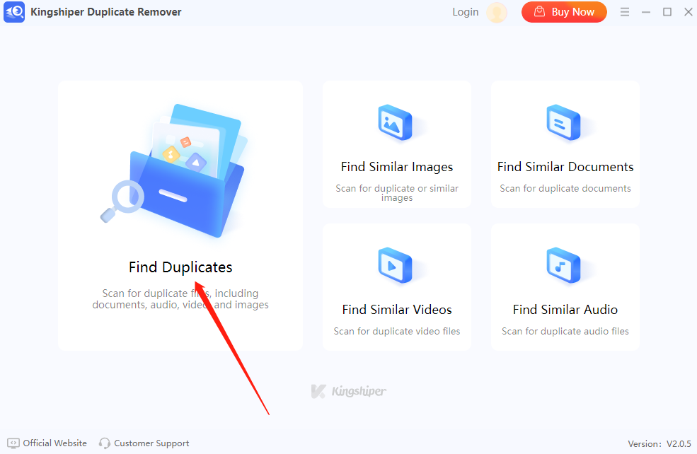
Task: Click the Kingshiper app logo icon
Action: pos(14,12)
